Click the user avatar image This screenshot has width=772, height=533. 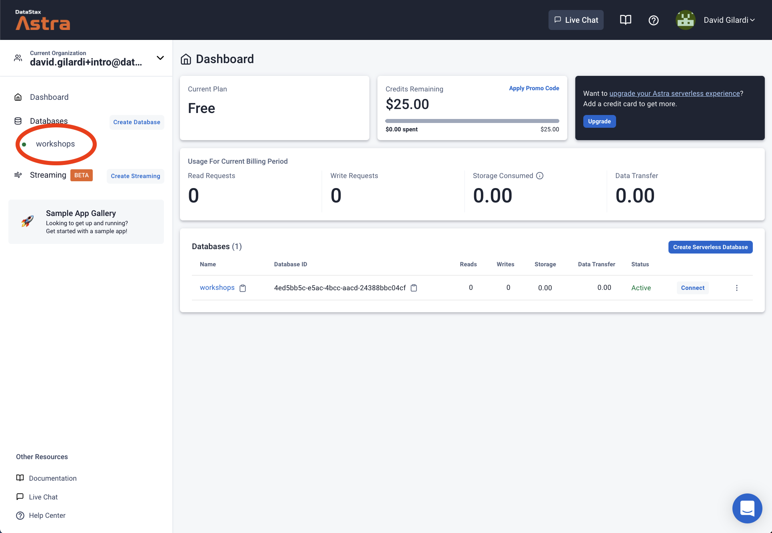coord(685,20)
